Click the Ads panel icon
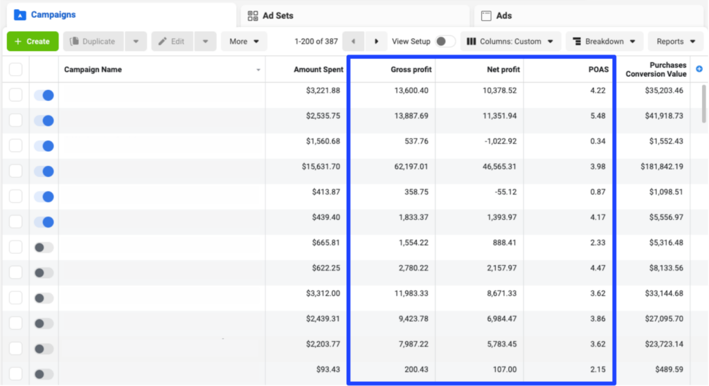709x386 pixels. tap(486, 16)
